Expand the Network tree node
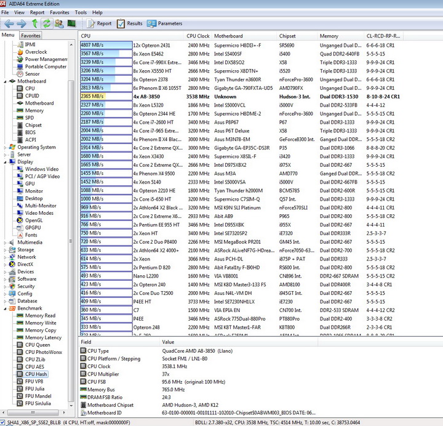Image resolution: width=443 pixels, height=426 pixels. click(x=5, y=257)
